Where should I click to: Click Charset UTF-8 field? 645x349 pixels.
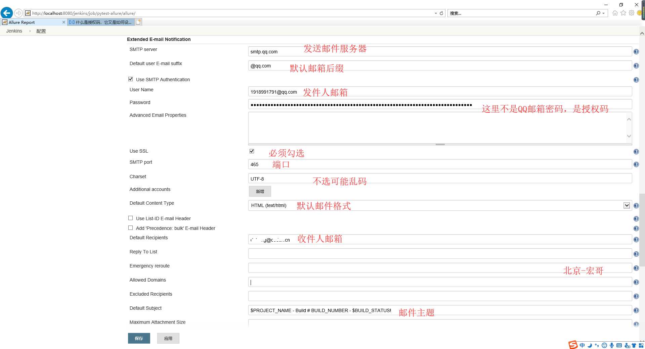tap(440, 179)
